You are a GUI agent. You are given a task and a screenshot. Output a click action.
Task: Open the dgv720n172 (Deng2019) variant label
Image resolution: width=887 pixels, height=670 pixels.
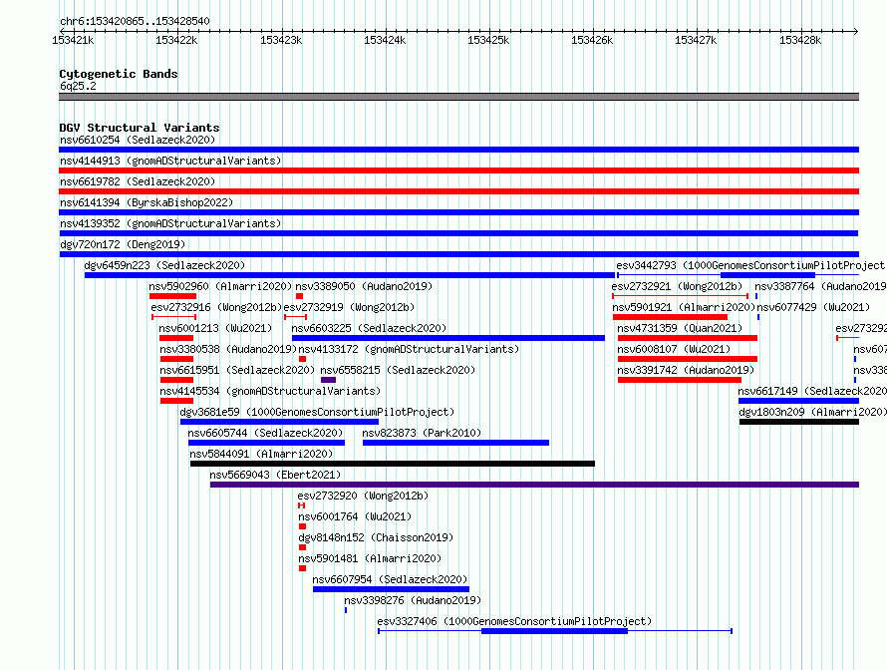pyautogui.click(x=123, y=244)
